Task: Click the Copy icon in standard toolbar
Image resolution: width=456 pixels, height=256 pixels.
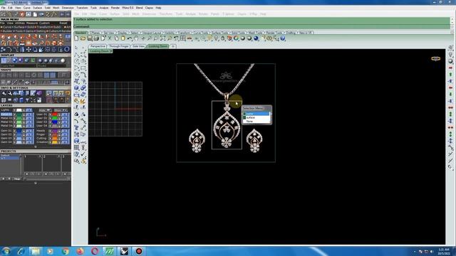Action: [x=116, y=38]
